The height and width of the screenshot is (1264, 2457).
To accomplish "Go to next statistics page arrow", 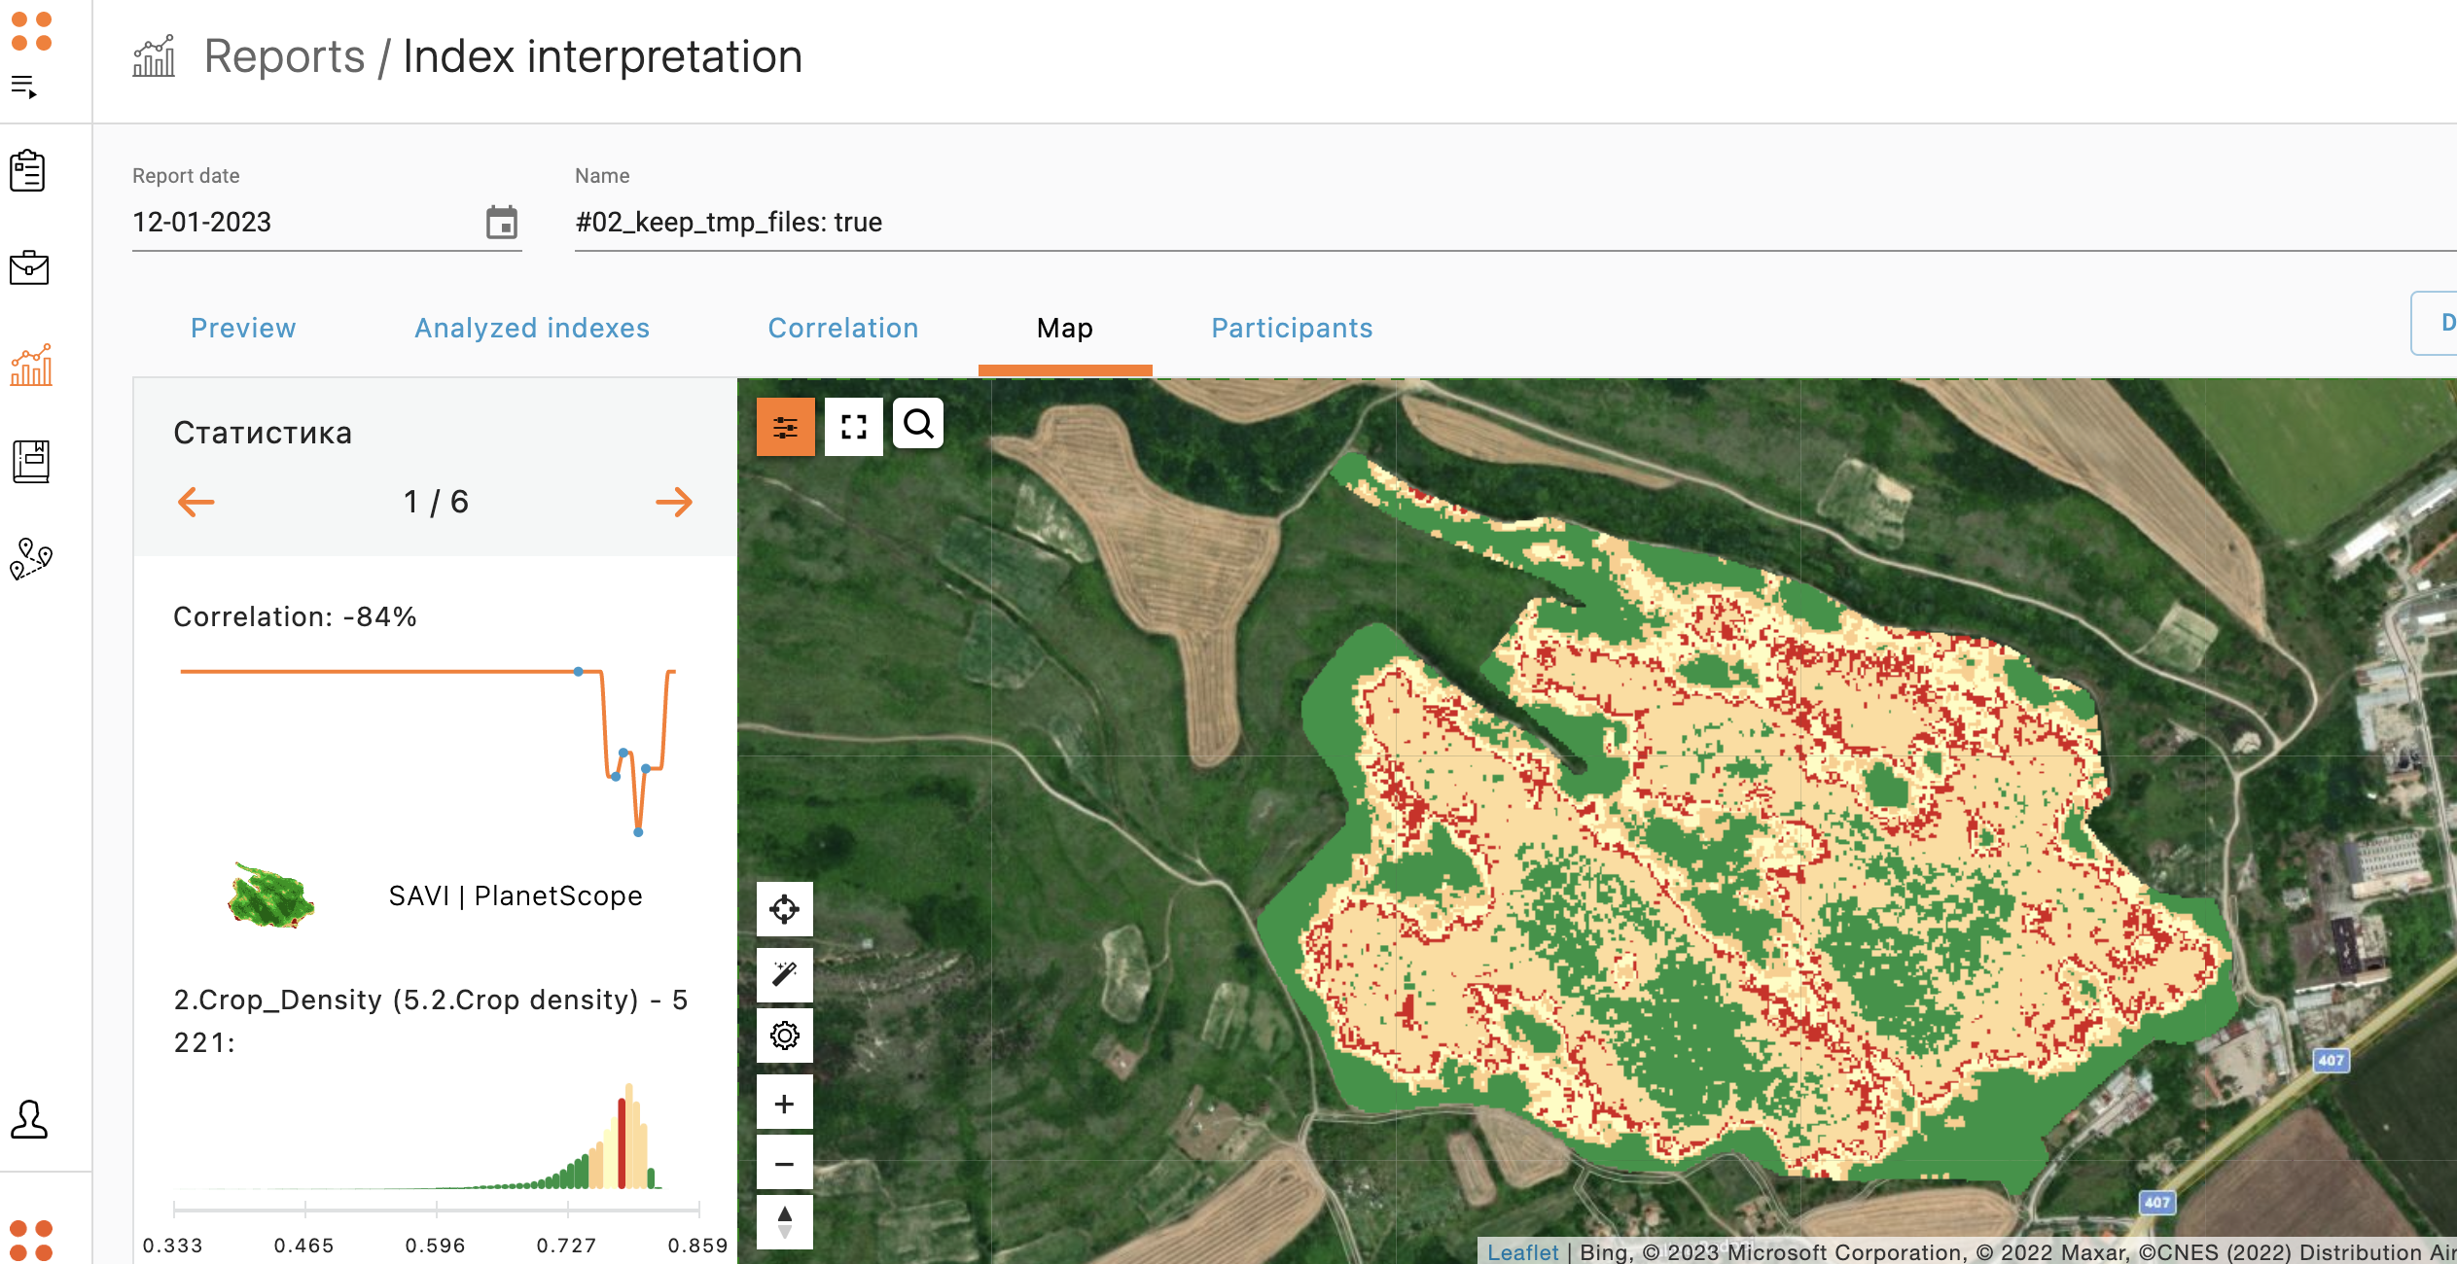I will tap(673, 502).
